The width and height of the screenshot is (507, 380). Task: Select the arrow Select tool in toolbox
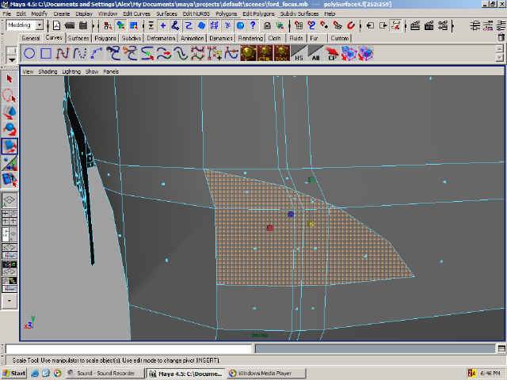click(10, 78)
